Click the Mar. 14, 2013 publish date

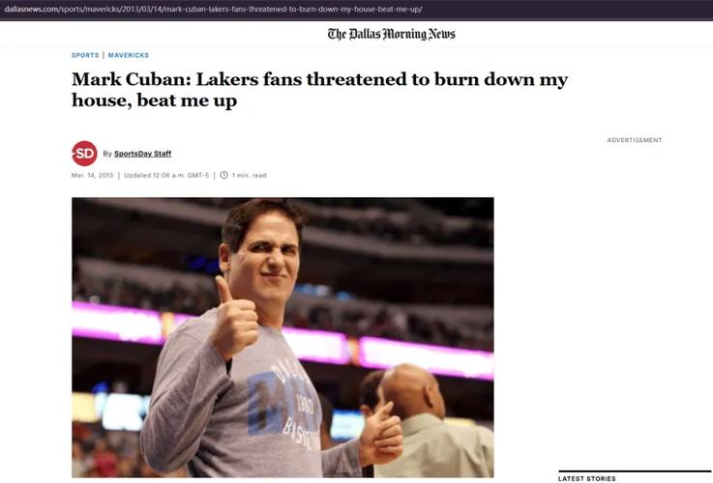[92, 175]
